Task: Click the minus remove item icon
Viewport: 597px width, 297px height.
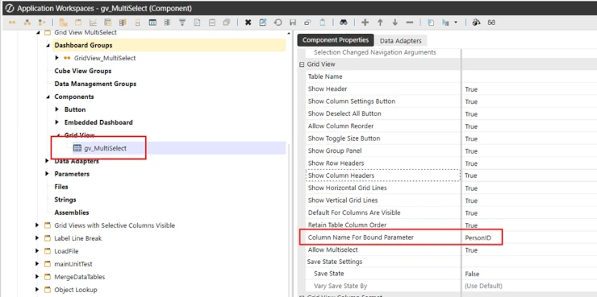Action: pos(410,23)
